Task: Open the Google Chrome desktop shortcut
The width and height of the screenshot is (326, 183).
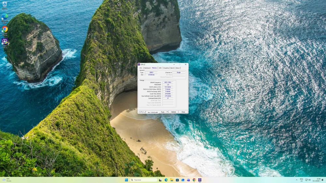Action: pos(5,31)
